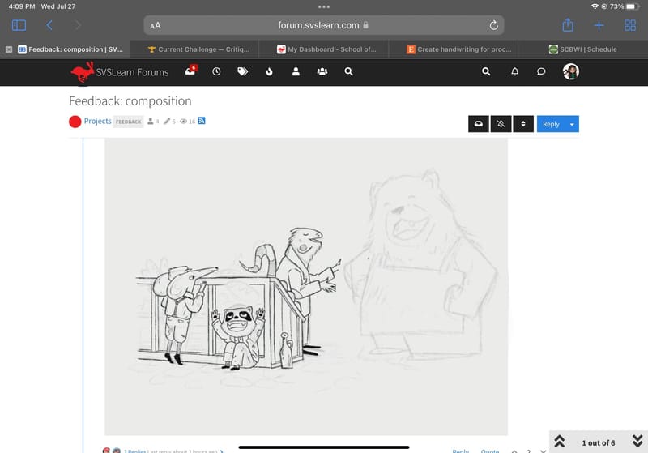Open the unread inbox icon with badge
The height and width of the screenshot is (453, 648).
pos(190,72)
